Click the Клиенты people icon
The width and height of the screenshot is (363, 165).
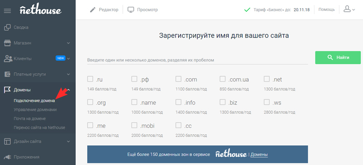click(x=8, y=59)
